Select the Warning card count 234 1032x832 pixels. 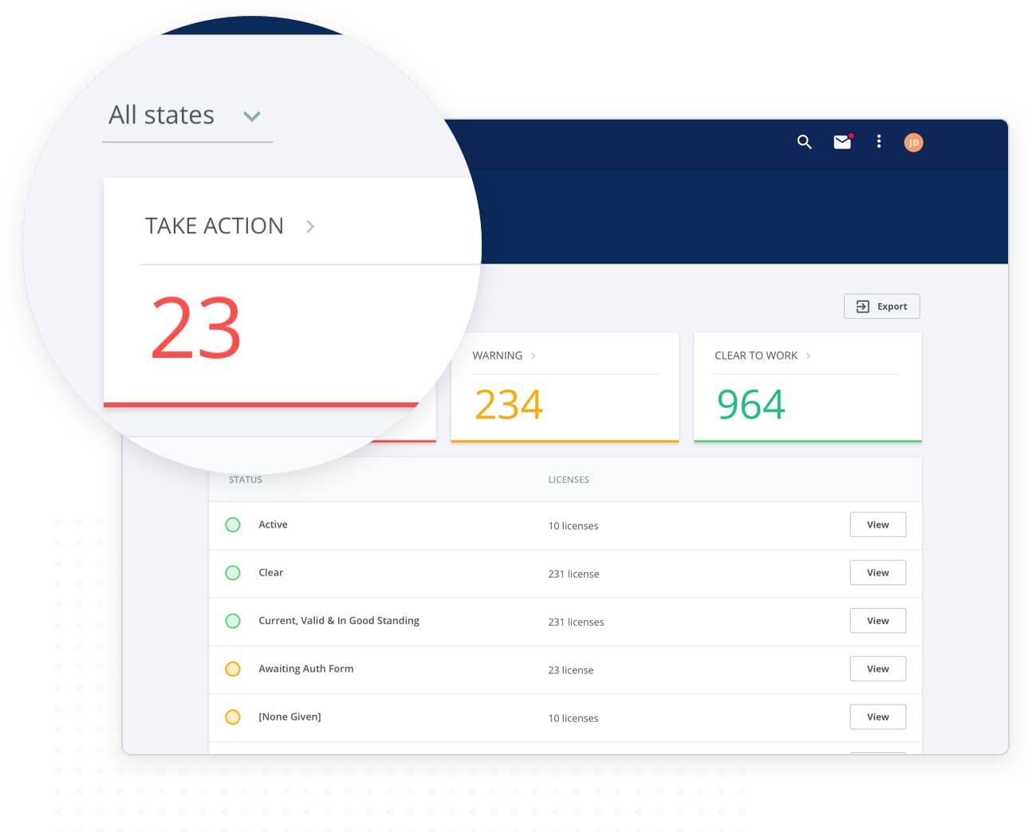pyautogui.click(x=509, y=405)
